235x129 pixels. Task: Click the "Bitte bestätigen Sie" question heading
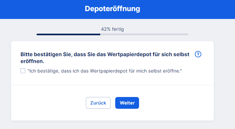point(105,58)
